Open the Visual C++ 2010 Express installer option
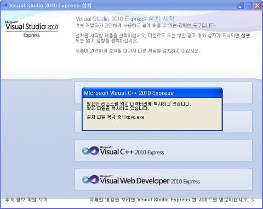This screenshot has width=263, height=209. click(163, 150)
